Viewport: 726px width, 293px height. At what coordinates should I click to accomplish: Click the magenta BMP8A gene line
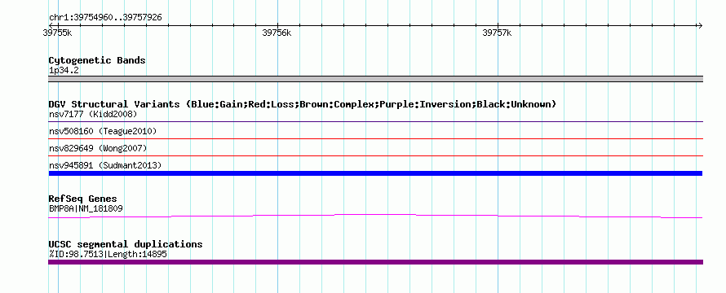click(375, 216)
